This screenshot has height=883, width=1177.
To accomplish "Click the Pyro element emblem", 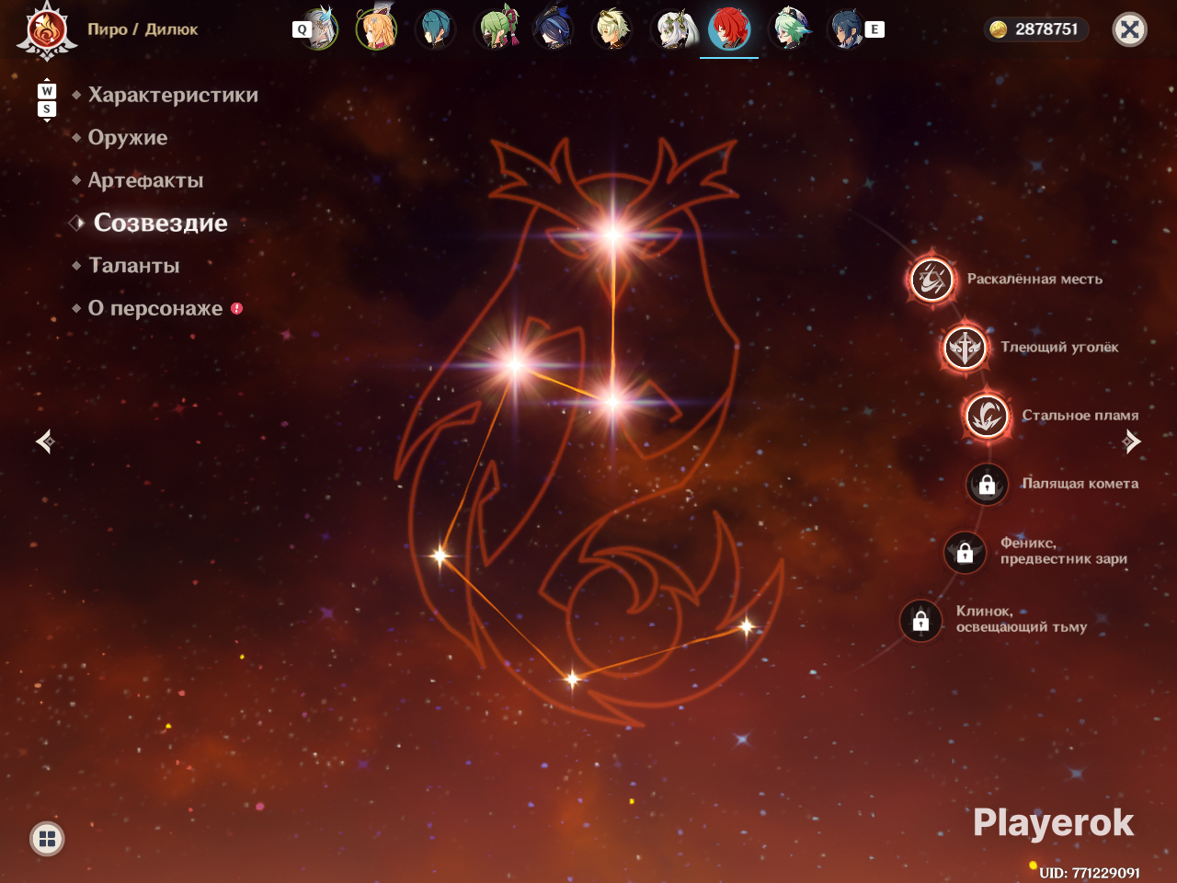I will [46, 30].
